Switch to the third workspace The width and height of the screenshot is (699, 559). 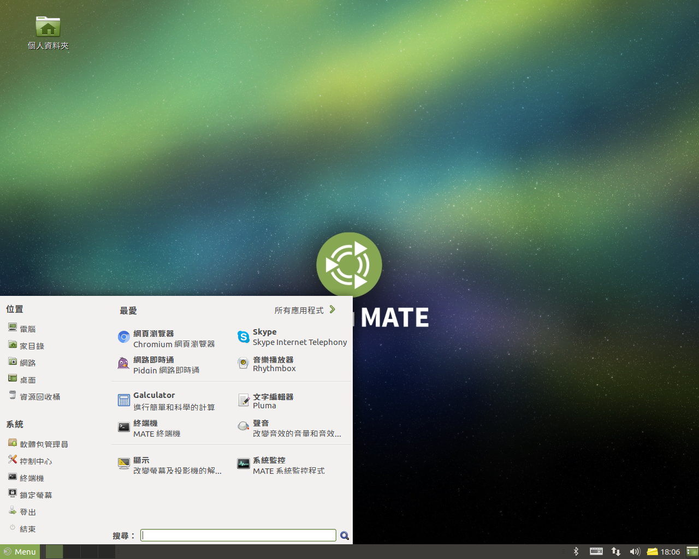coord(89,551)
